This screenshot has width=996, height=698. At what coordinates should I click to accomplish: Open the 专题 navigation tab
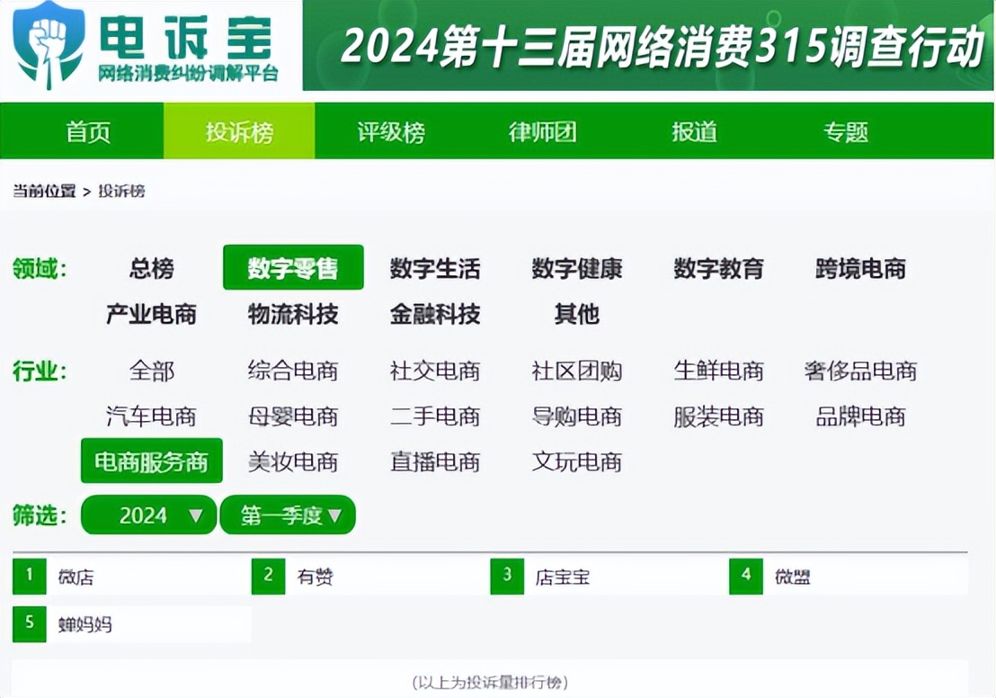(x=846, y=131)
